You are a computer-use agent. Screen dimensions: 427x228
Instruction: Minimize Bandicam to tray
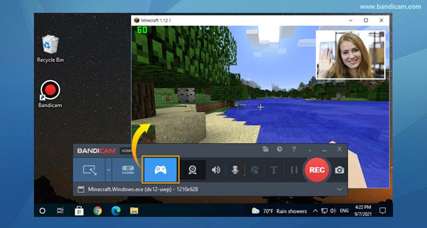click(x=310, y=150)
